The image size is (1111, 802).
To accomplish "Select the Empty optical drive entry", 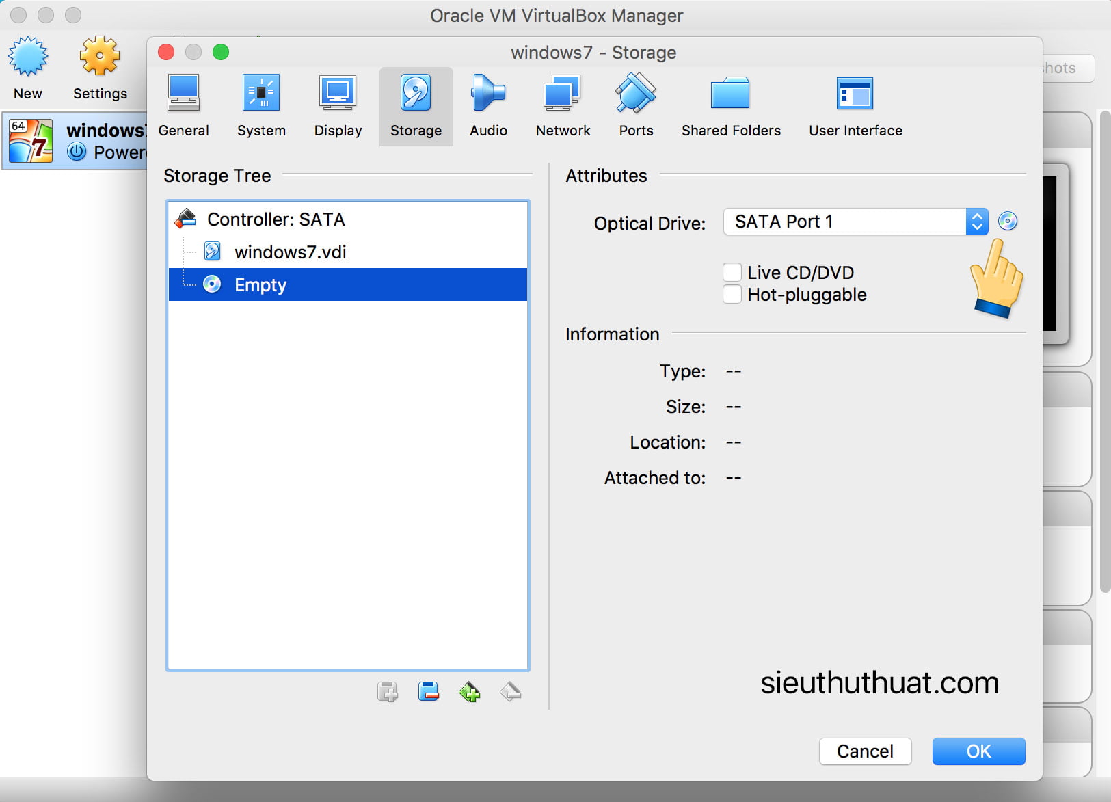I will (x=260, y=285).
